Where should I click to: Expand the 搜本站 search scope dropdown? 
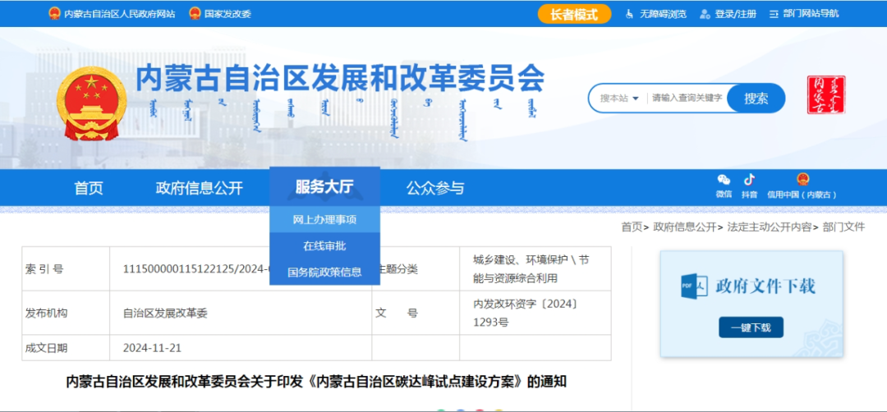pos(618,98)
